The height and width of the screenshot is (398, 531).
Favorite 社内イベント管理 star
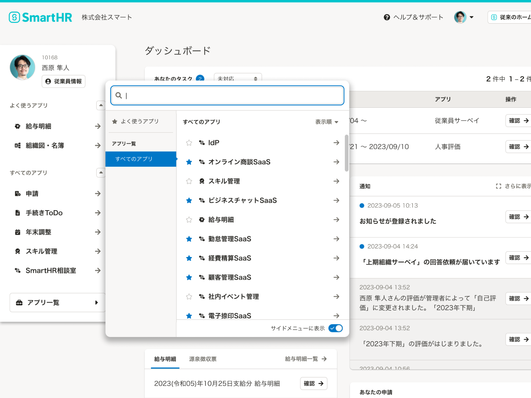189,296
